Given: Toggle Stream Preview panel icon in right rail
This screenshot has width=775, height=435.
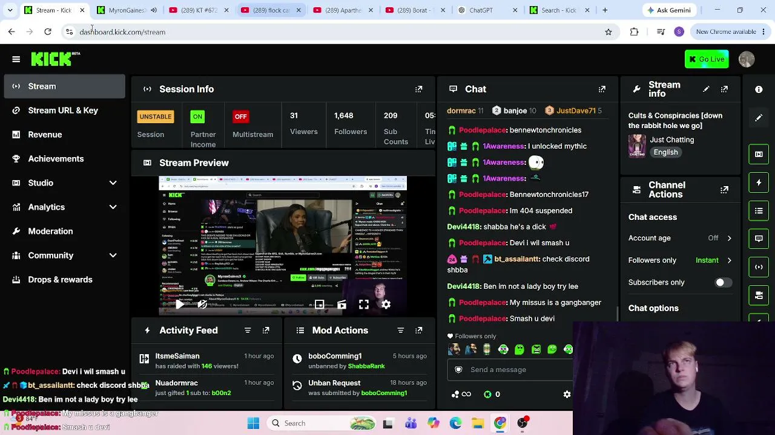Looking at the screenshot, I should tap(759, 154).
